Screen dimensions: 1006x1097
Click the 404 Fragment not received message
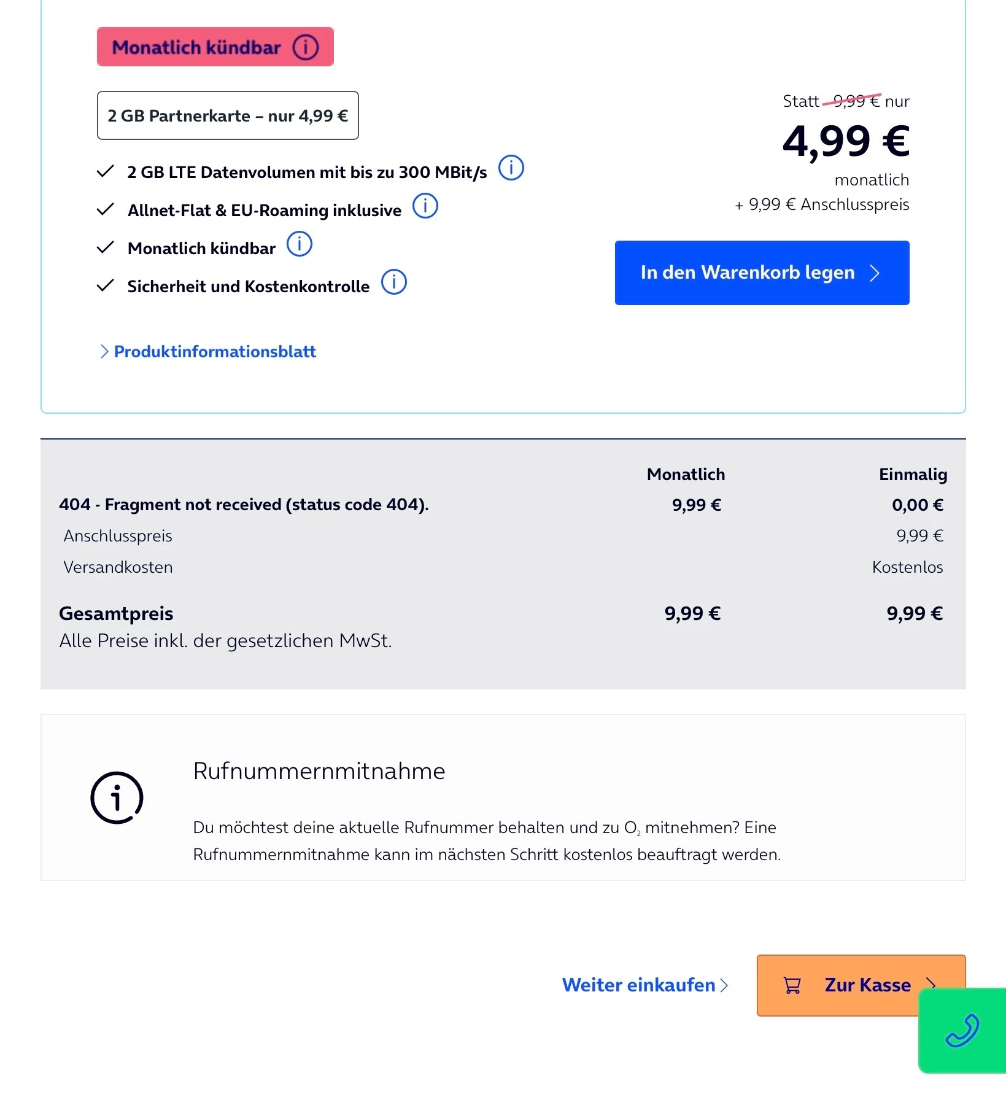pos(244,505)
